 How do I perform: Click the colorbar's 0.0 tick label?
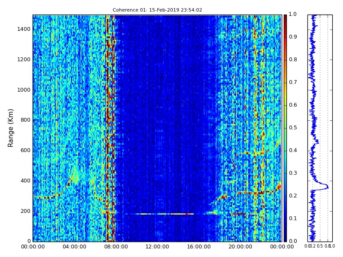tap(293, 241)
